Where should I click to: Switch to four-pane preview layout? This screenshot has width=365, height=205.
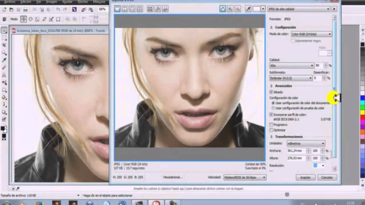point(139,9)
